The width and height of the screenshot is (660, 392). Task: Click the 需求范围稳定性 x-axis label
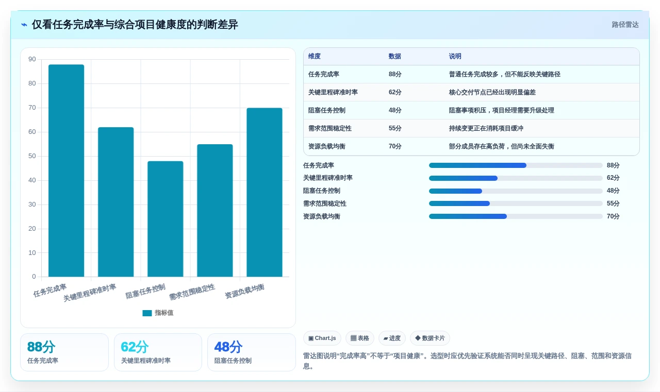tap(192, 292)
